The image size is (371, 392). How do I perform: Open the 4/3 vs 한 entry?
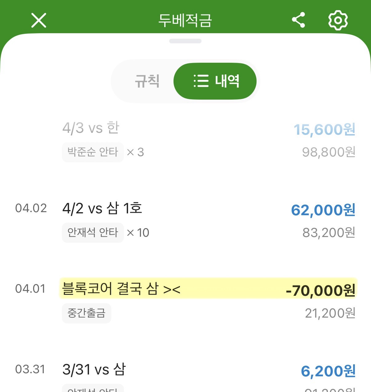[x=91, y=128]
